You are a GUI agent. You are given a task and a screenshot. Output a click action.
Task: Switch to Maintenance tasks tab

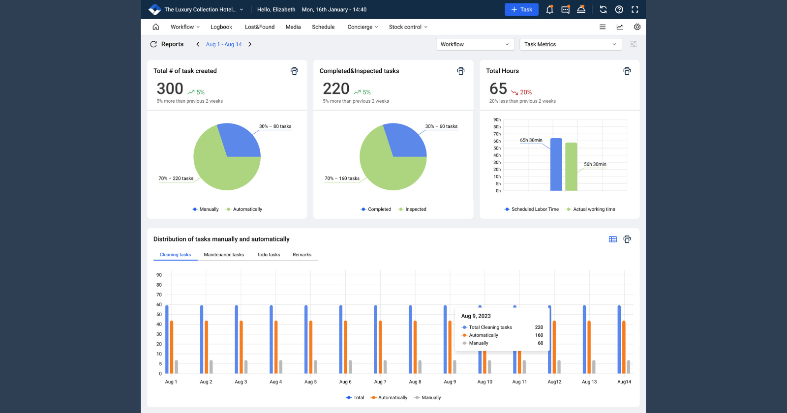pos(224,255)
